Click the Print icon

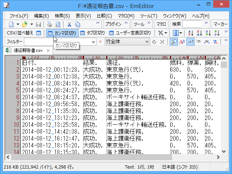[50, 24]
